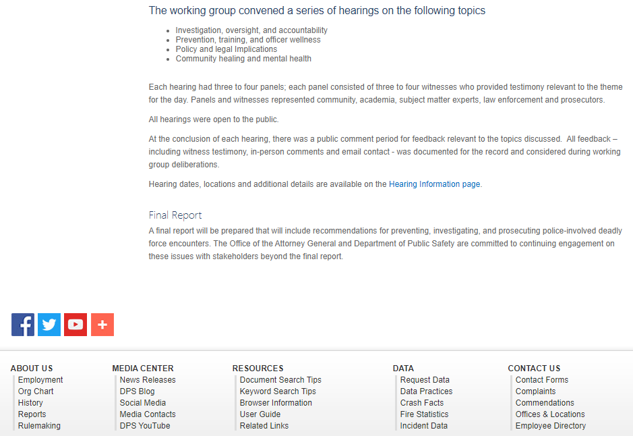Open History footer link
The image size is (633, 436).
[30, 403]
